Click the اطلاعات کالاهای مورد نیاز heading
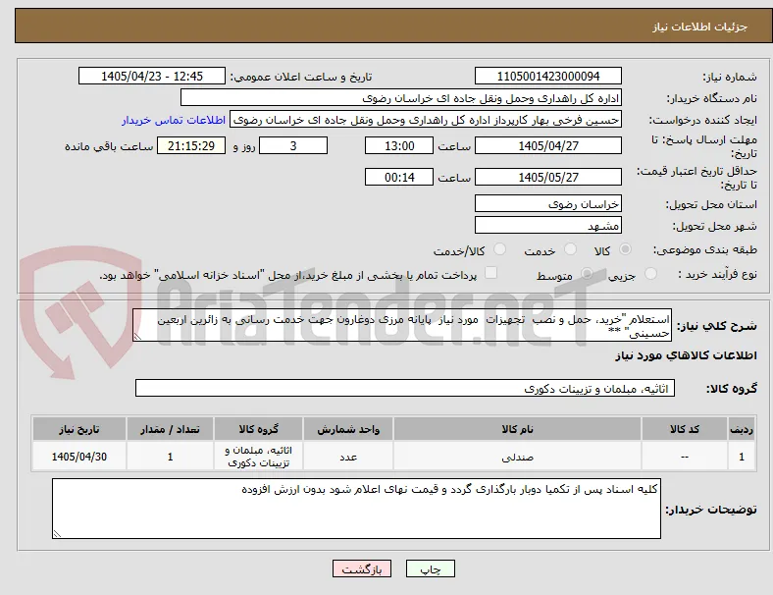The image size is (773, 595). 686,355
